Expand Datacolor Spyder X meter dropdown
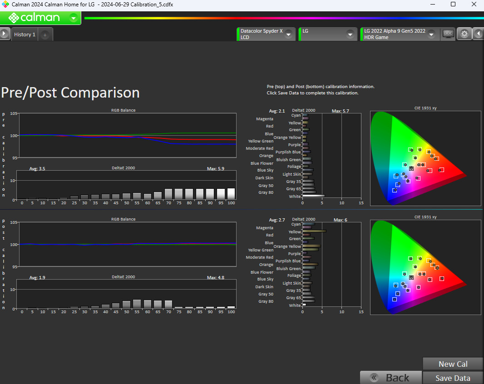 (288, 34)
